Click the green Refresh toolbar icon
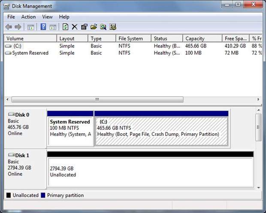 pos(65,27)
